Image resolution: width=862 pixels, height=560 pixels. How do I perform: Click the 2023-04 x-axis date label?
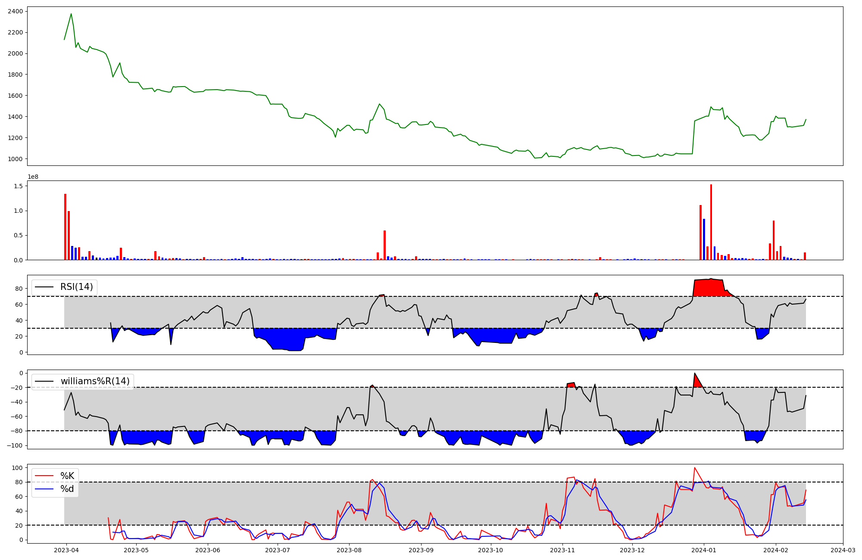point(66,551)
